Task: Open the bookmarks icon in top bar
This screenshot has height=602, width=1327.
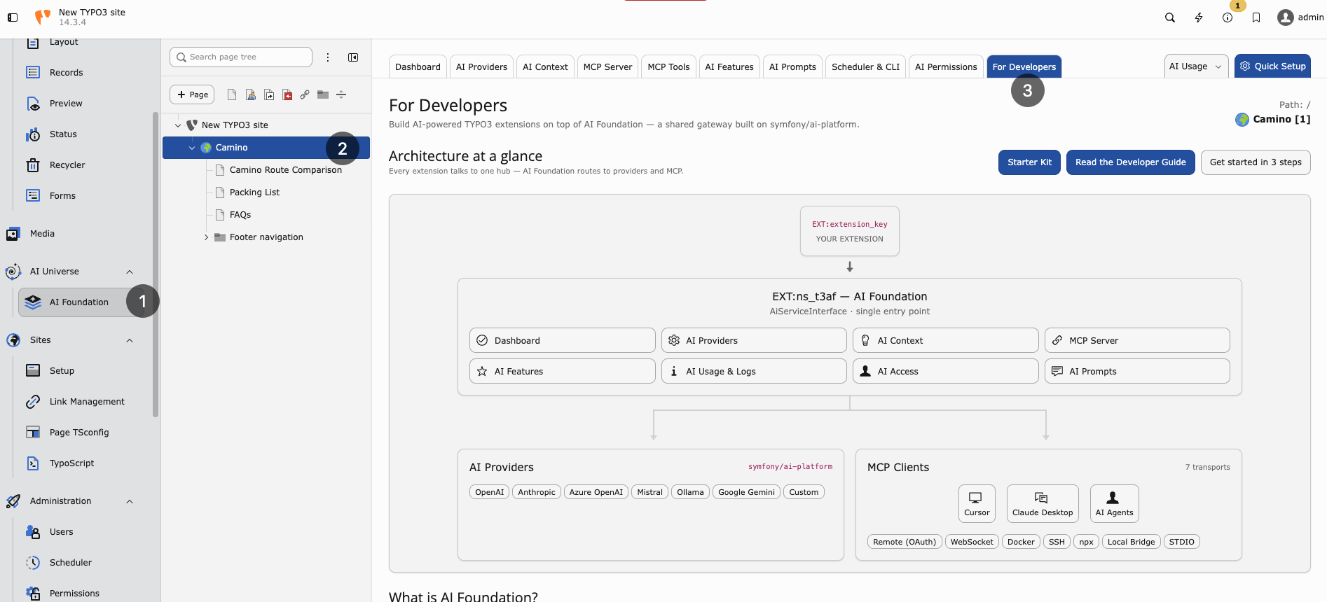Action: click(1256, 17)
